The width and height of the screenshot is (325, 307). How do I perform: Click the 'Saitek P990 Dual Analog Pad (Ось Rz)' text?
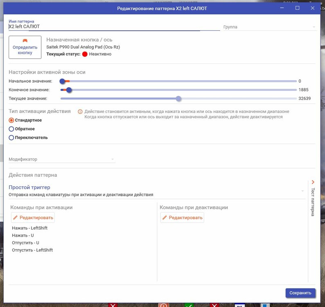coord(83,47)
